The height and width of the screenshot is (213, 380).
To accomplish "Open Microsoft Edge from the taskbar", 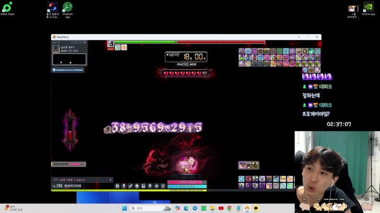I will [186, 208].
